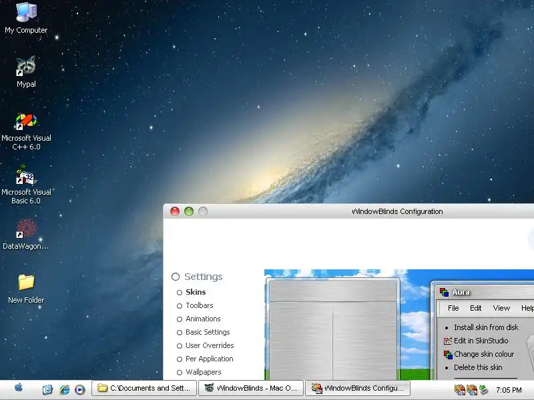This screenshot has height=400, width=534.
Task: Click the green button in WindowBlinds title bar
Action: (189, 211)
